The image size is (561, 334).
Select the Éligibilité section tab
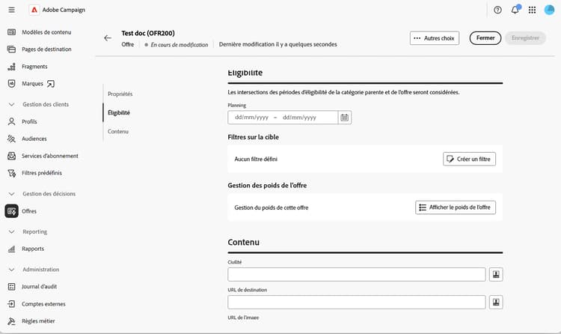119,112
